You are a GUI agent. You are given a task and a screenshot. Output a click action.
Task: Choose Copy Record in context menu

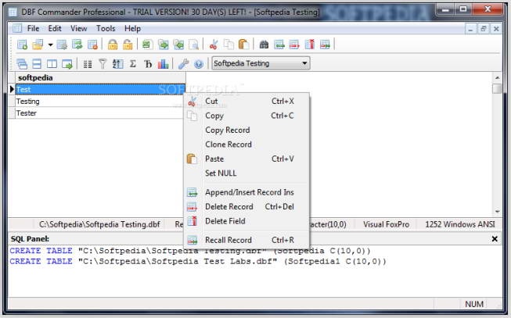coord(246,130)
